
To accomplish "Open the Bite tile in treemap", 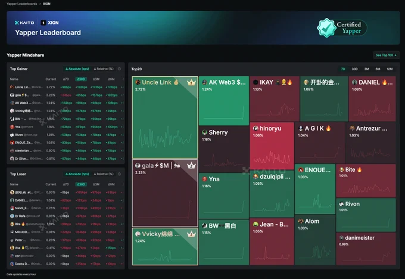I will tap(366, 181).
